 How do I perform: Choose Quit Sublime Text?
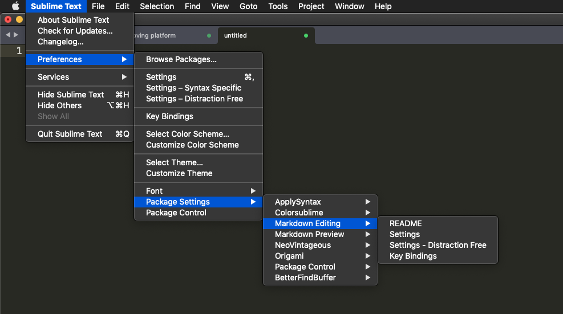tap(80, 134)
